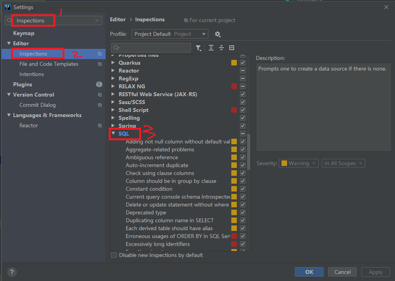
Task: Select Check using clause columns inspection
Action: click(160, 173)
